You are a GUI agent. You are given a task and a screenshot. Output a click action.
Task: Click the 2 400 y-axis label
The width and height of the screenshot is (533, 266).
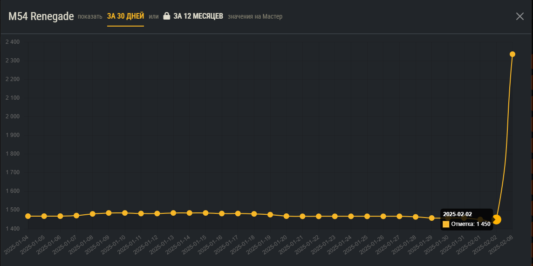(x=12, y=42)
